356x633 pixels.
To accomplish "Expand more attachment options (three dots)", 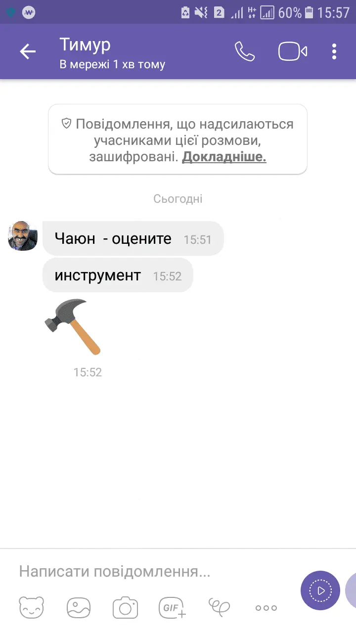I will [x=266, y=608].
